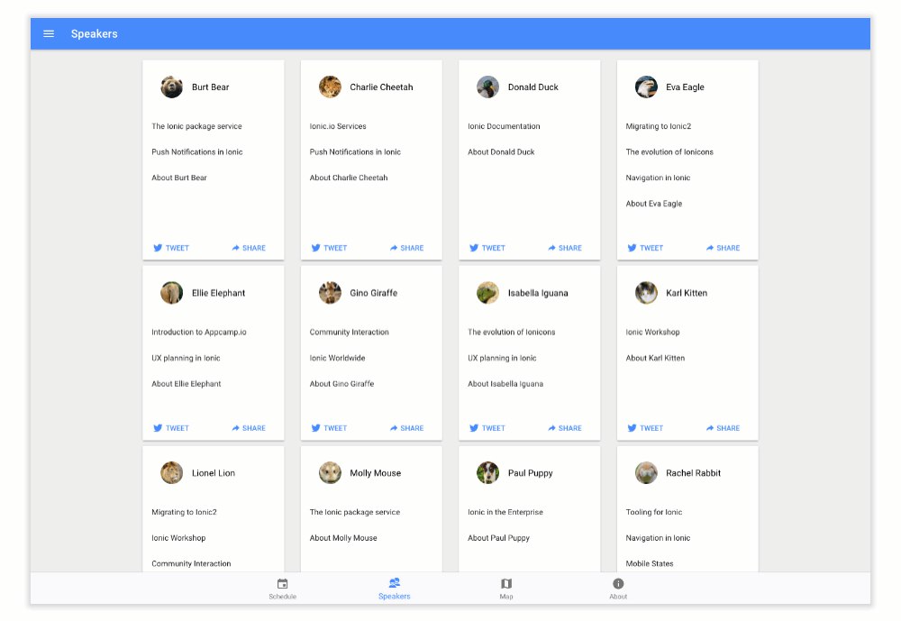Open Burt Bear's 'The Ionic package service' session
901x621 pixels.
coord(196,126)
